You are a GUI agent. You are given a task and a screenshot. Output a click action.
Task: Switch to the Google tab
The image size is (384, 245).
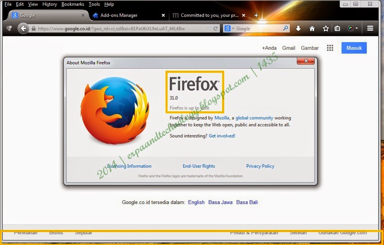coord(48,15)
